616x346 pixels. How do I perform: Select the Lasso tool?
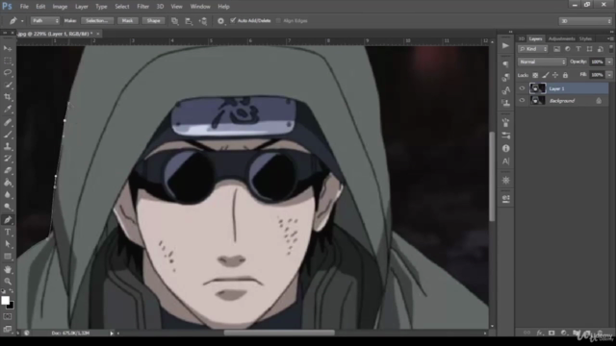(8, 73)
